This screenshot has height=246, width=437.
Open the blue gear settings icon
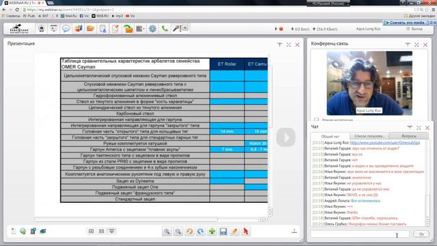click(152, 29)
